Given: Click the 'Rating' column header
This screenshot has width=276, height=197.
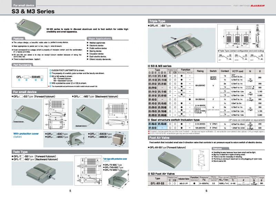Looking at the screenshot, I should point(200,71).
